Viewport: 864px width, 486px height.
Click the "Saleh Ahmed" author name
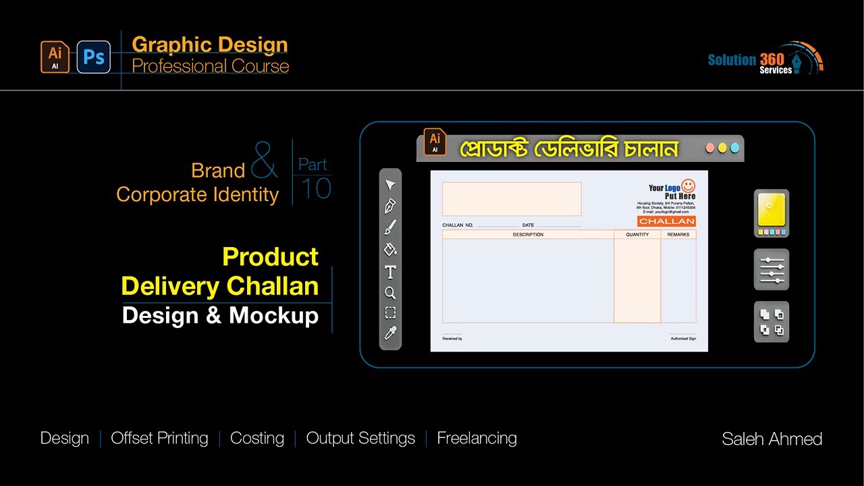[x=772, y=439]
